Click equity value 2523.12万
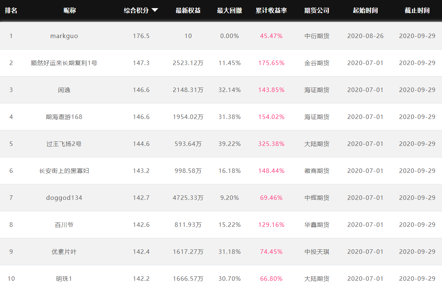442x290 pixels. 188,63
